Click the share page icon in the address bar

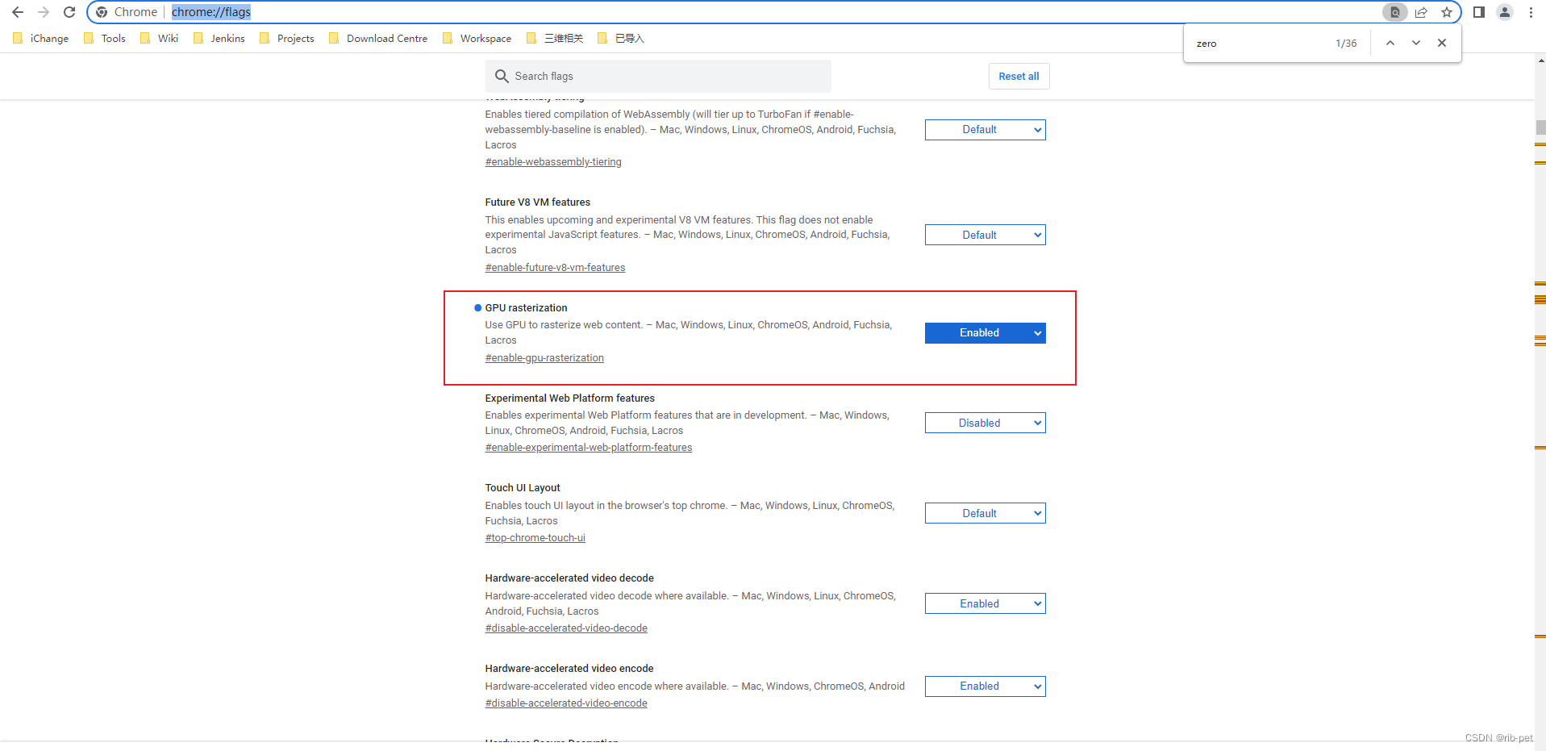point(1421,12)
